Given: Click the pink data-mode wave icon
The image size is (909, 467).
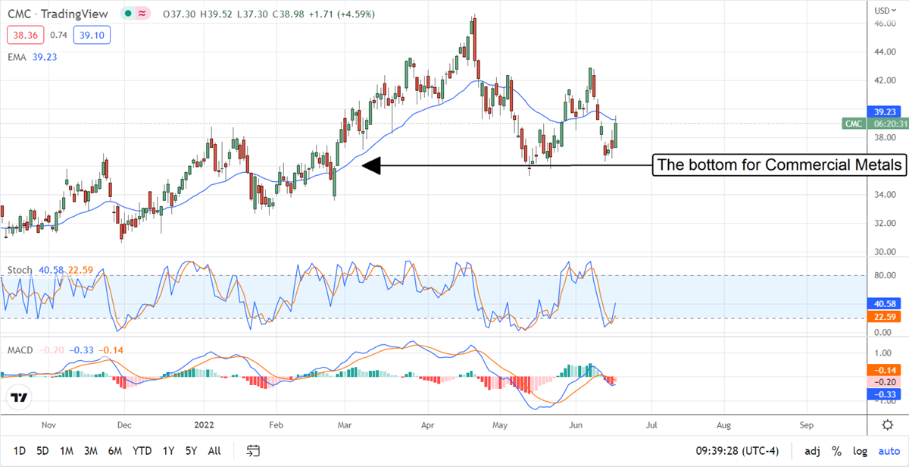Looking at the screenshot, I should click(x=142, y=13).
